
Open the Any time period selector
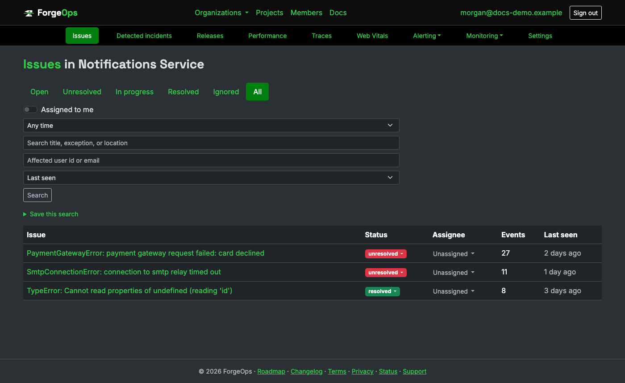point(211,126)
